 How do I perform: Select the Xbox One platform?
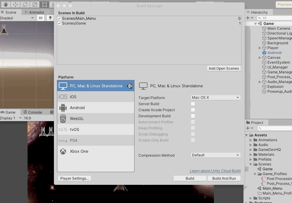96,151
